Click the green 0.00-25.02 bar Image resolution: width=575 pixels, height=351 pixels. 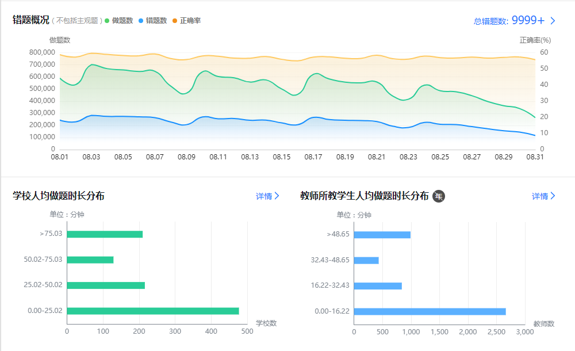(153, 311)
